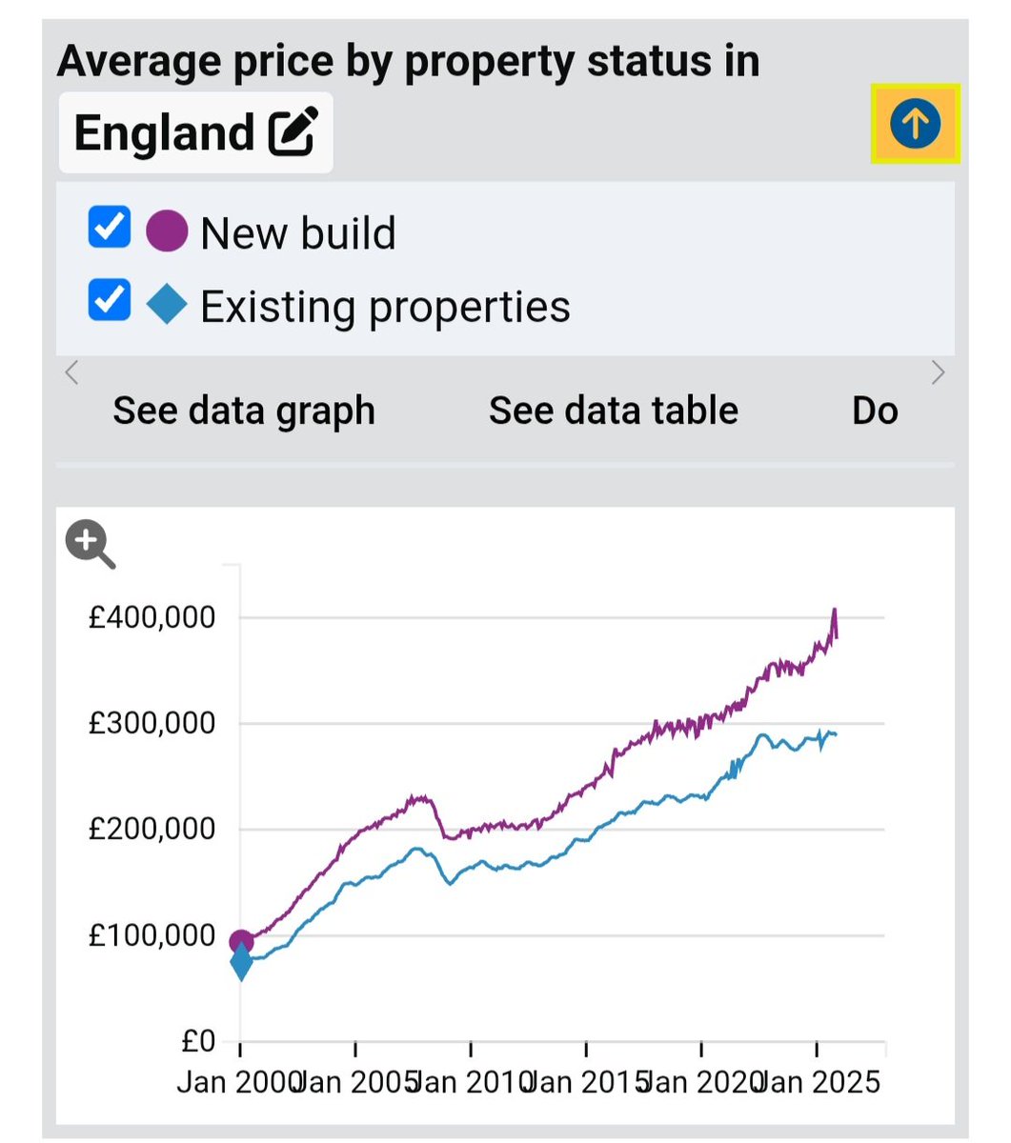Viewport: 1011px width, 1143px height.
Task: Click the Jan 2025 axis tick label
Action: (x=821, y=1083)
